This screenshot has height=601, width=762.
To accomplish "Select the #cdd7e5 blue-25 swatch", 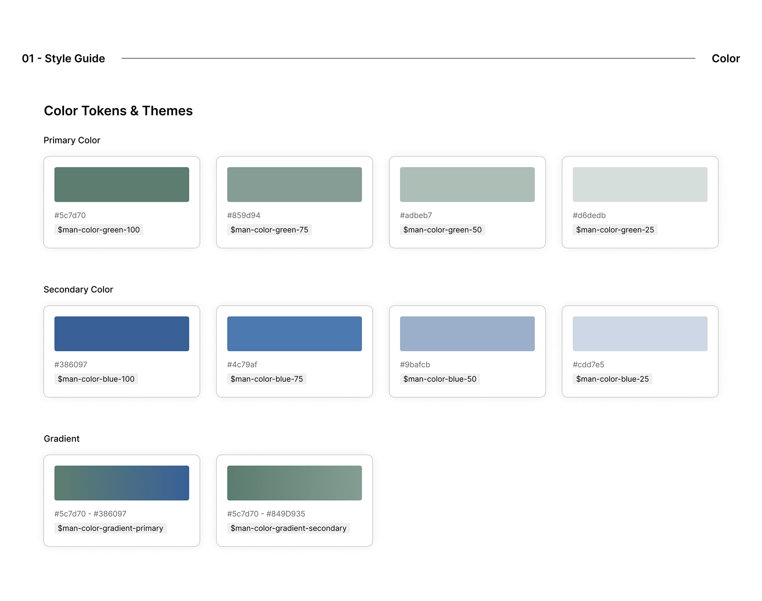I will coord(640,333).
